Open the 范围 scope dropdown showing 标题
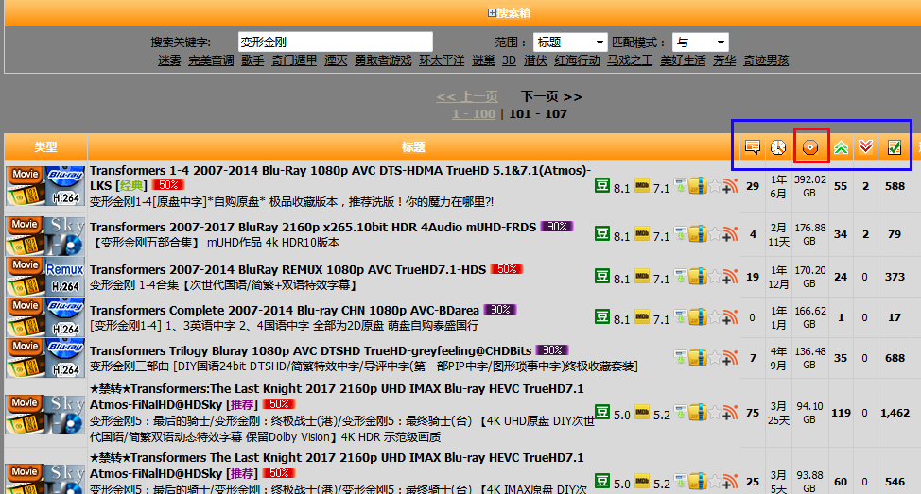The height and width of the screenshot is (494, 921). click(570, 43)
